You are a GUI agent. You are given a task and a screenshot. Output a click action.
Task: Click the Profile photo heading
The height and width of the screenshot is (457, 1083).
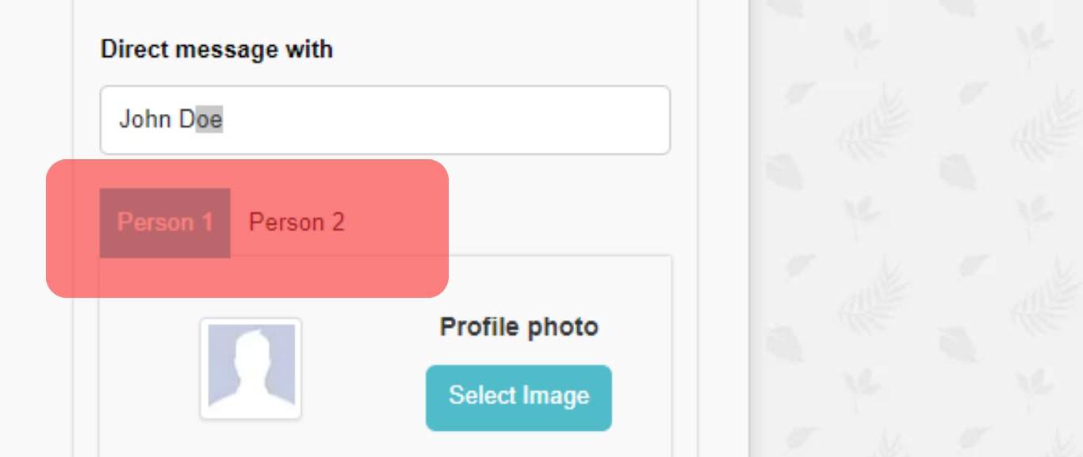[x=519, y=326]
